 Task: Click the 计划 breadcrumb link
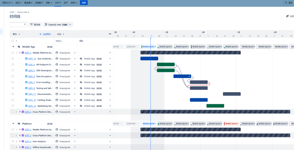[12, 12]
